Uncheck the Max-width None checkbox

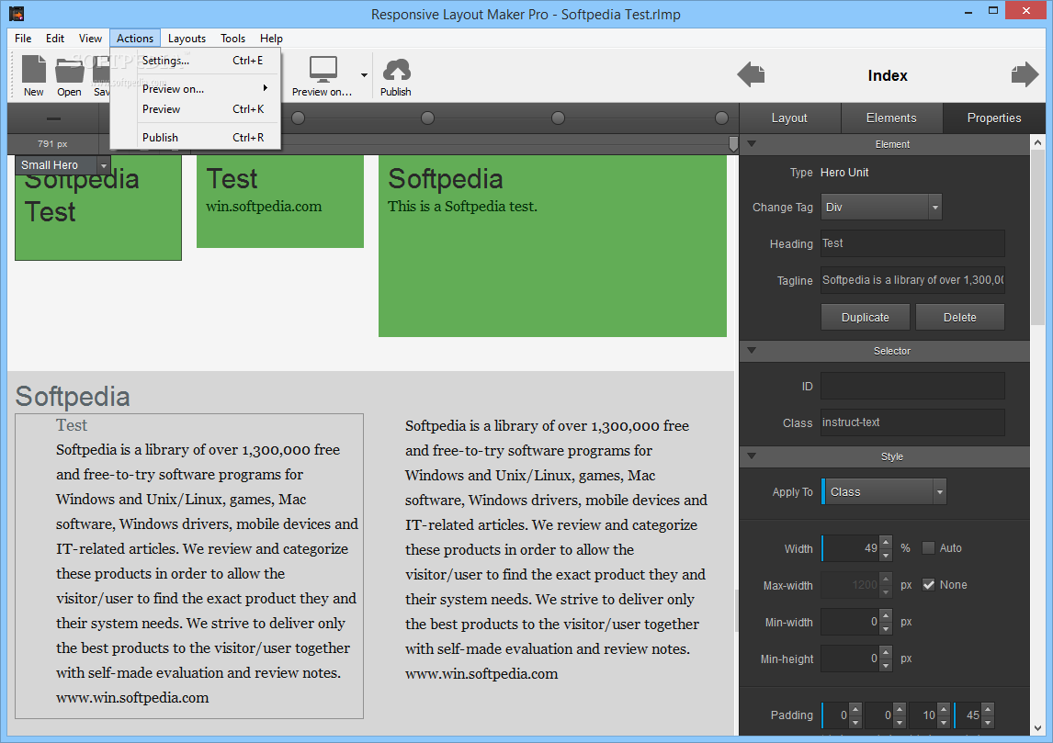[x=928, y=585]
